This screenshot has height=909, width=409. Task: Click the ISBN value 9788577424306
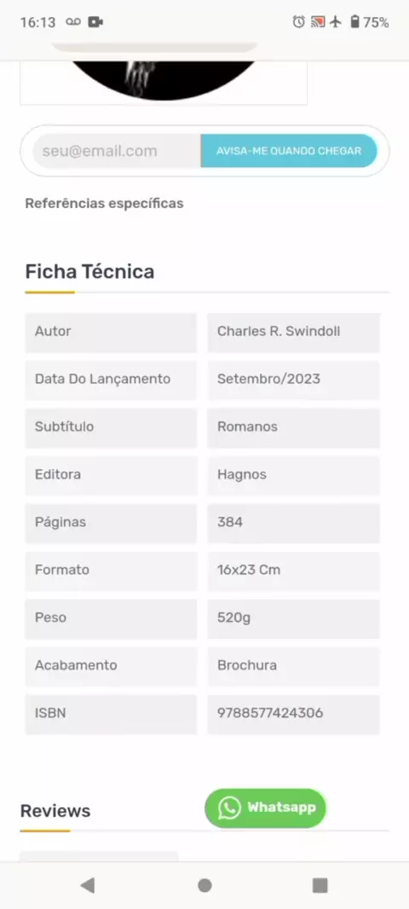270,713
